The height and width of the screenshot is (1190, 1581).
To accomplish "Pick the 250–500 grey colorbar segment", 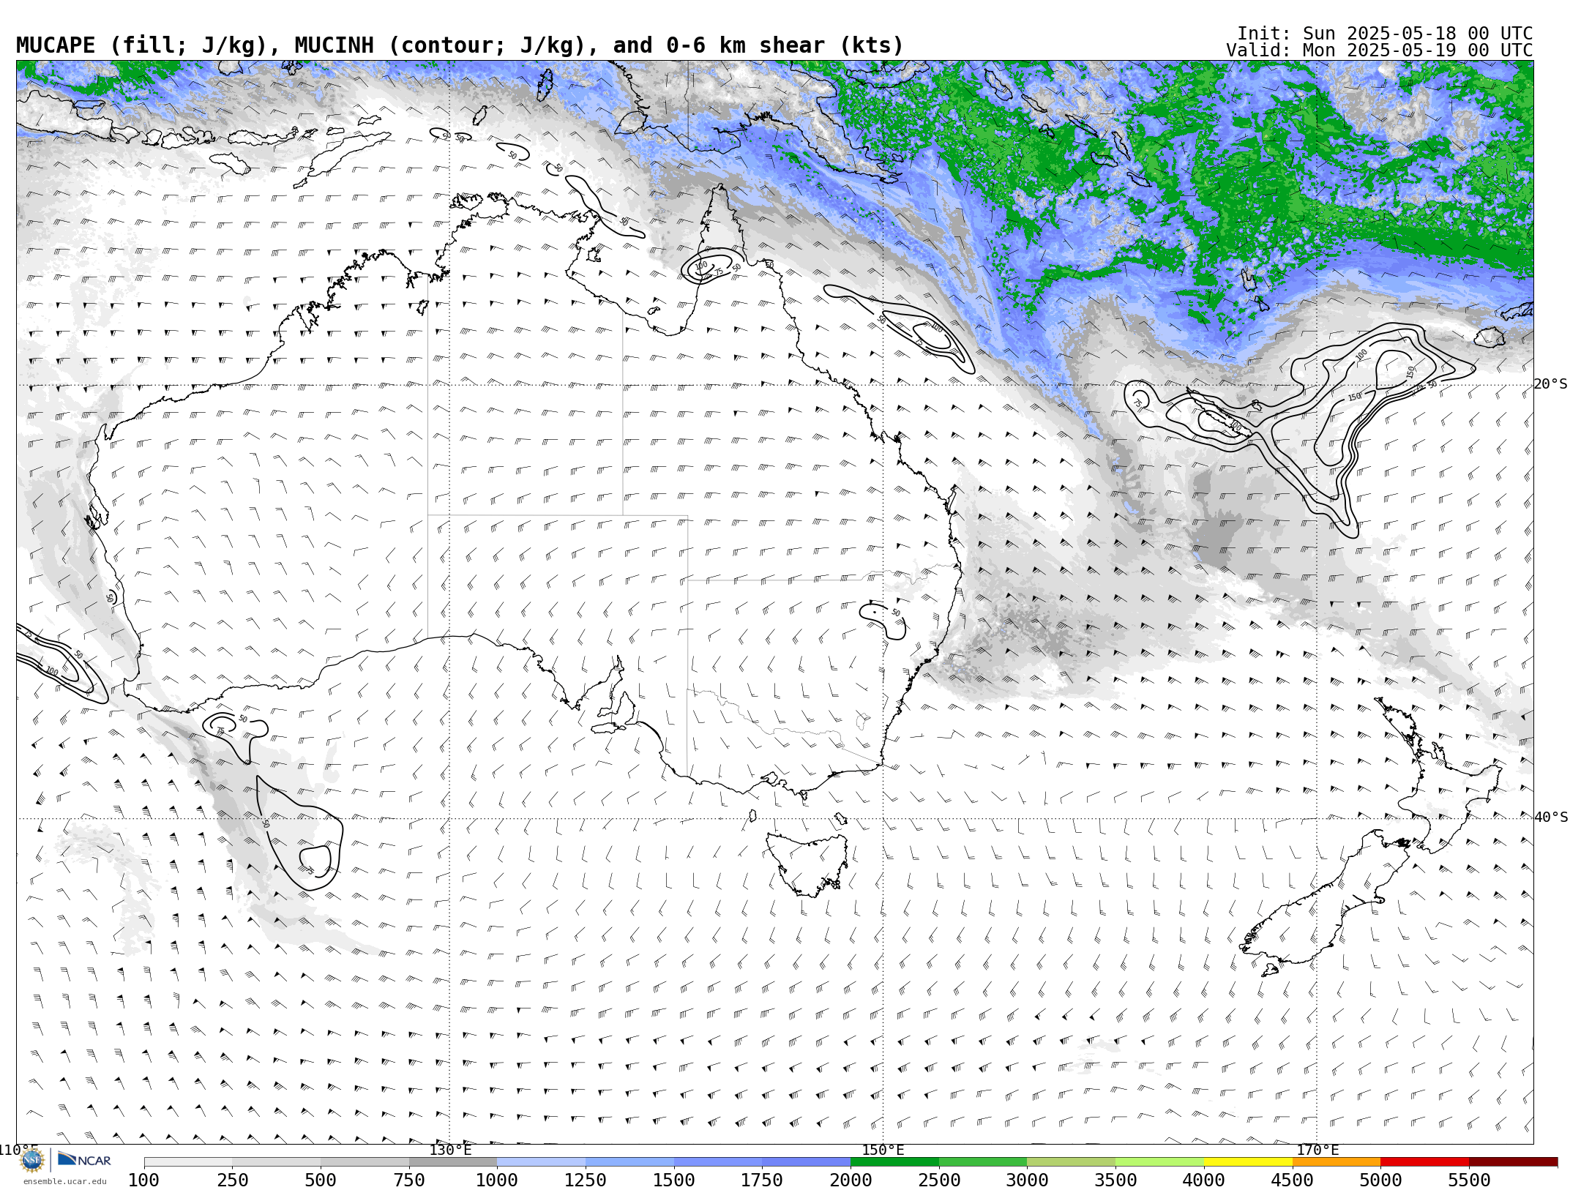I will (x=276, y=1162).
